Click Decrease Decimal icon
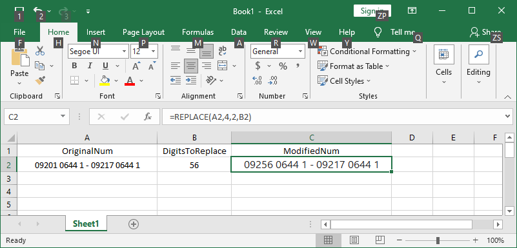The image size is (517, 248). pyautogui.click(x=272, y=81)
